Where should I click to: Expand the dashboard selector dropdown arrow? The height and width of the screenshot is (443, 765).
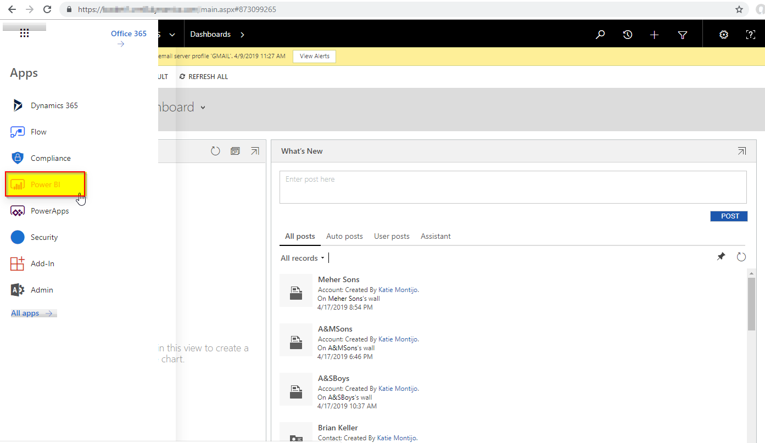(x=203, y=108)
